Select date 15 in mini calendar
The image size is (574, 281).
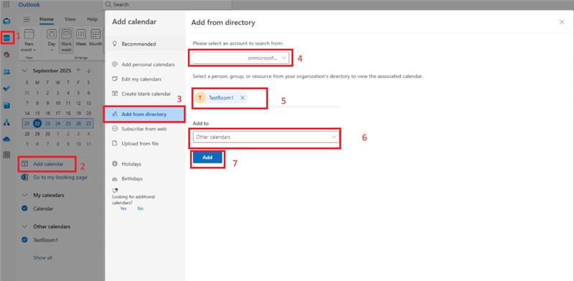click(x=37, y=113)
